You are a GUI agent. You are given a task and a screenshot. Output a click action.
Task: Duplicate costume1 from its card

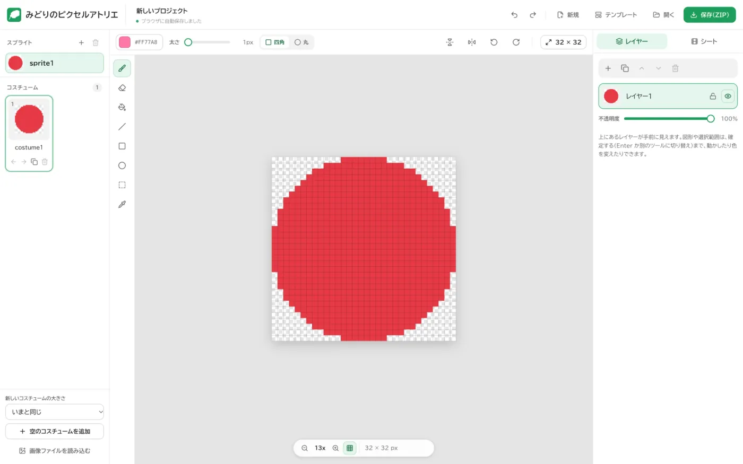click(x=34, y=162)
